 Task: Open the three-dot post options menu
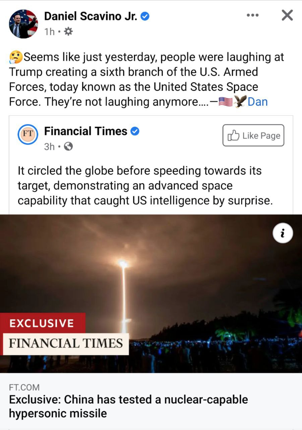click(252, 15)
